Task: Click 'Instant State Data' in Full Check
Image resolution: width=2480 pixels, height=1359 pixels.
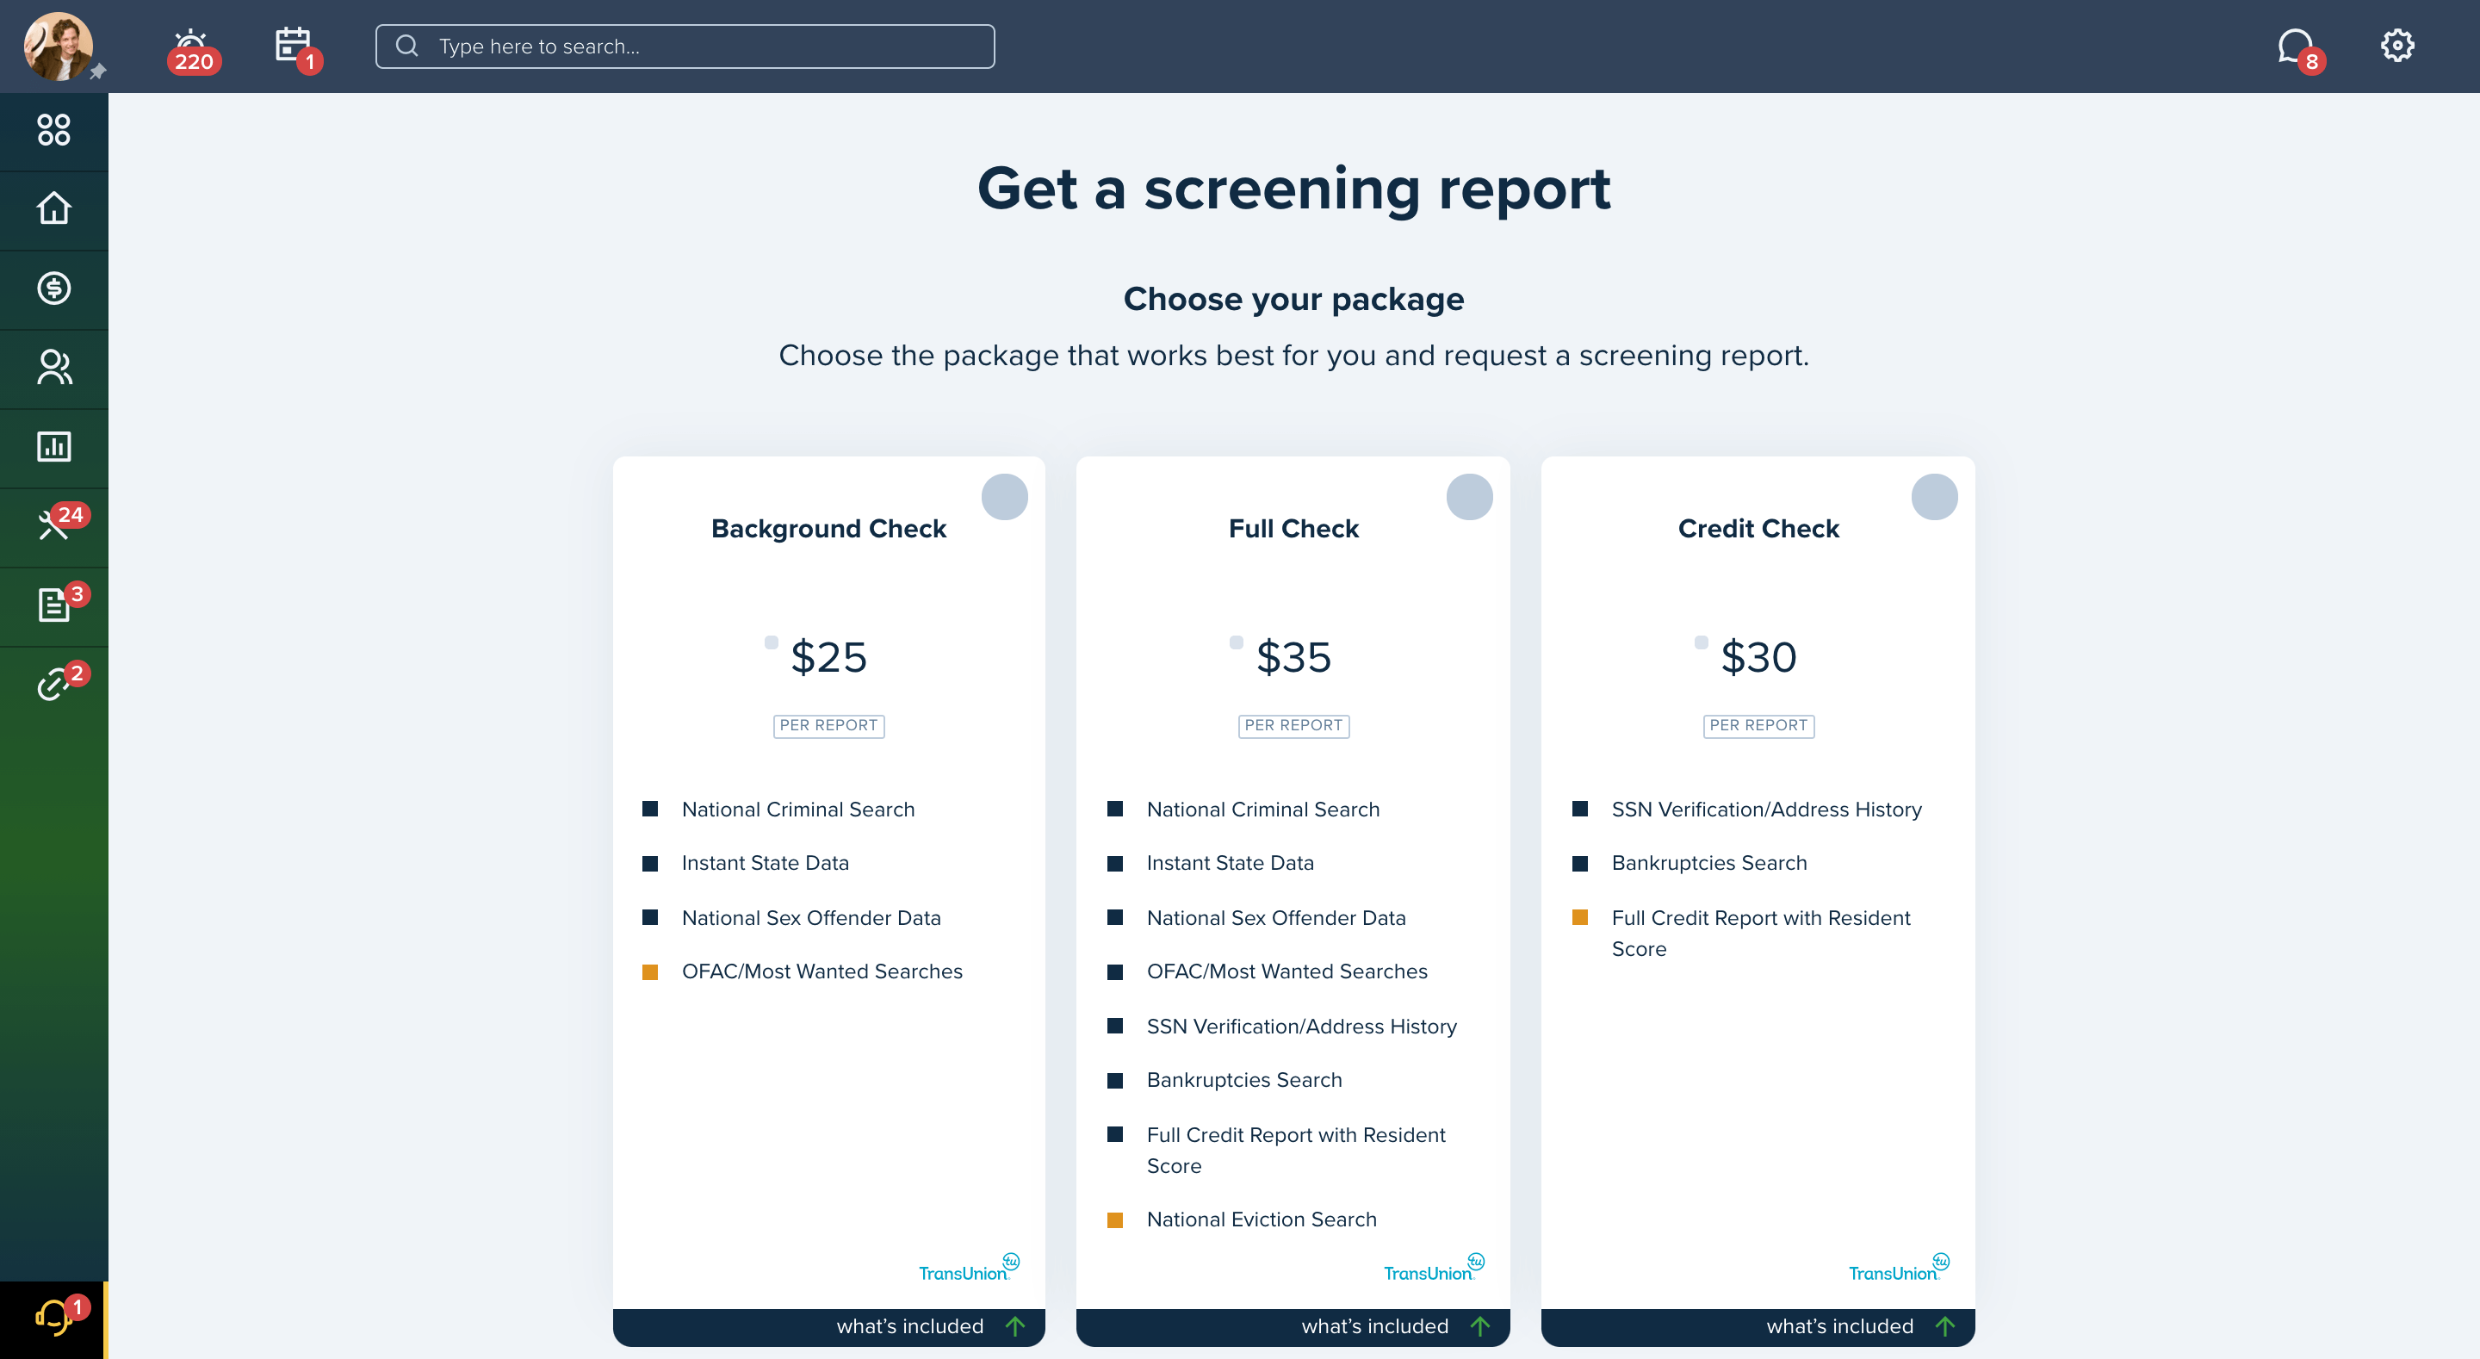Action: pyautogui.click(x=1230, y=863)
